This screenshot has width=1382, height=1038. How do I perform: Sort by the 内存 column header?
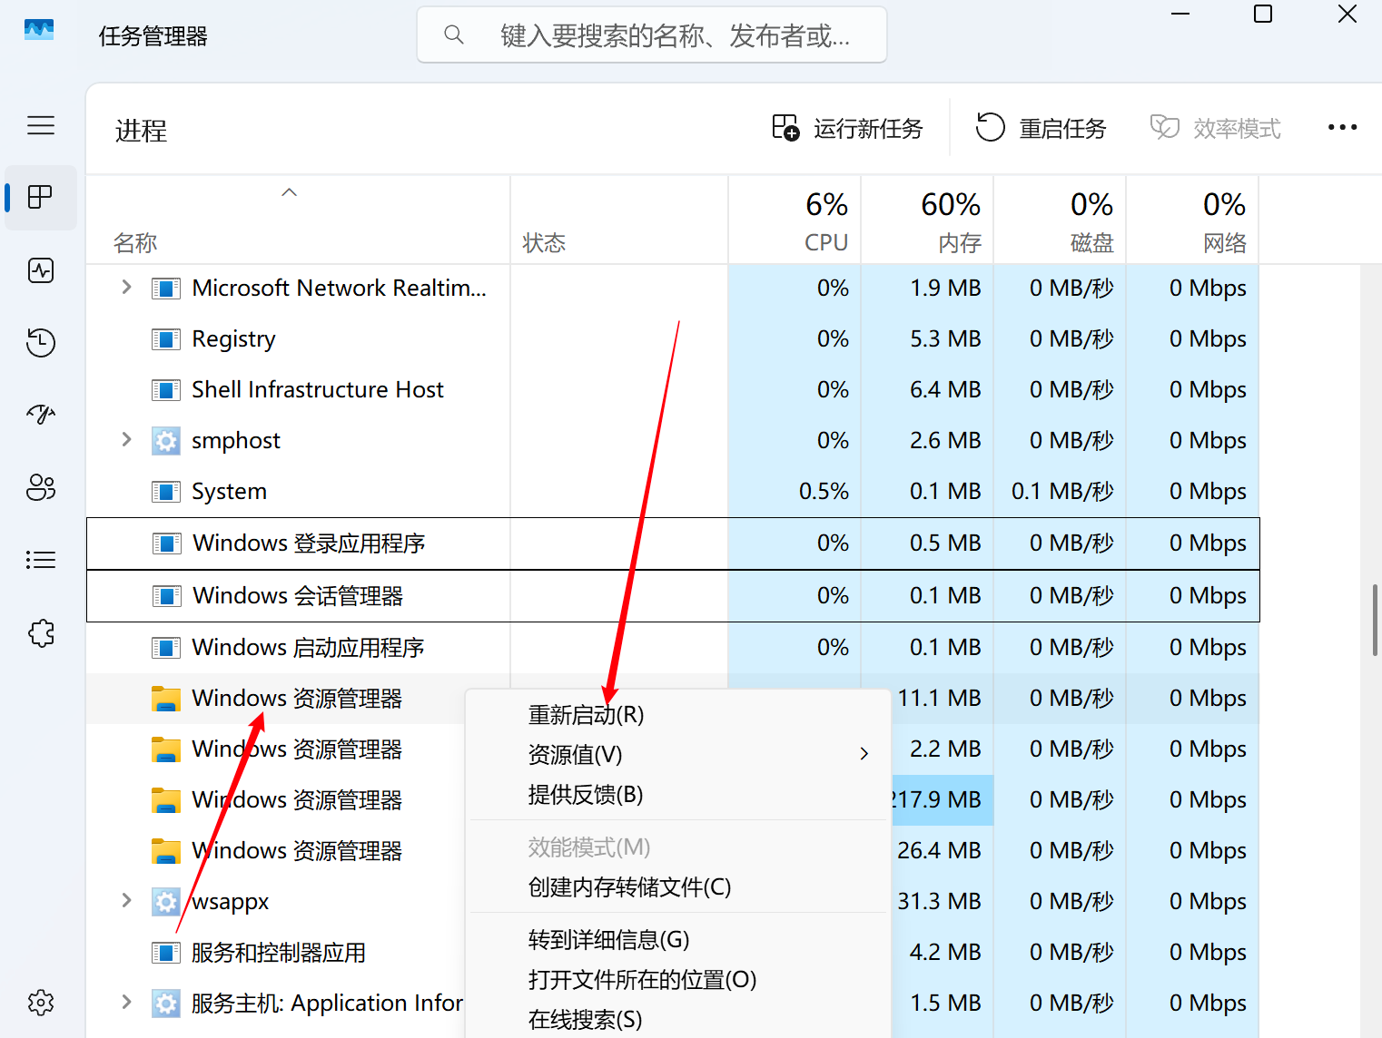click(x=927, y=220)
